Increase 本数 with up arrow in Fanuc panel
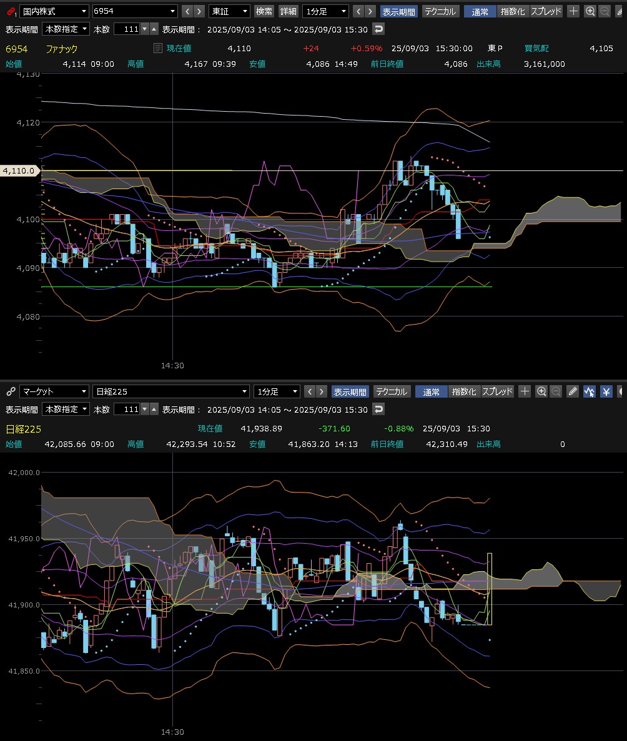 coord(154,29)
